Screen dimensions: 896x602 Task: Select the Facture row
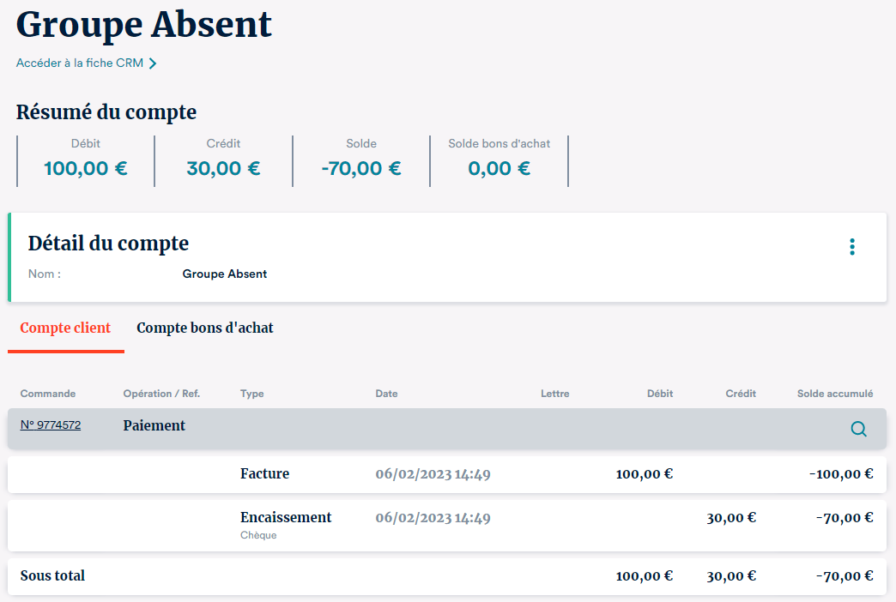coord(446,474)
